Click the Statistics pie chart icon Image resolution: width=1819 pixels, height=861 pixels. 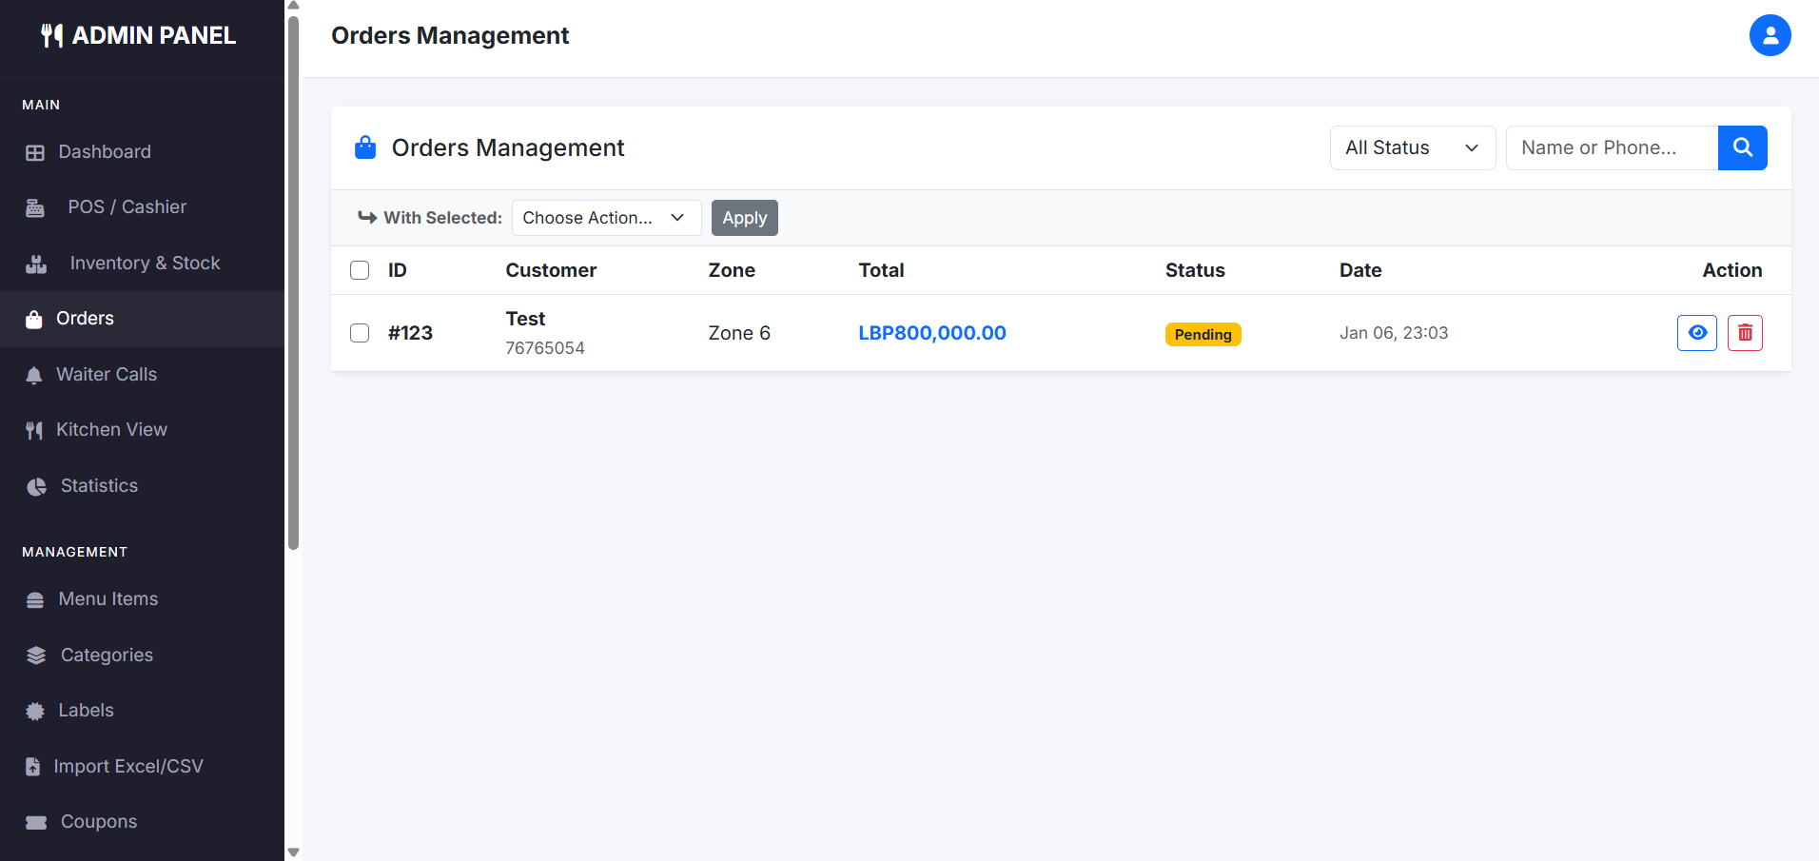pos(36,486)
